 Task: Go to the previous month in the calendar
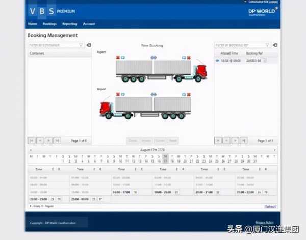(30, 150)
